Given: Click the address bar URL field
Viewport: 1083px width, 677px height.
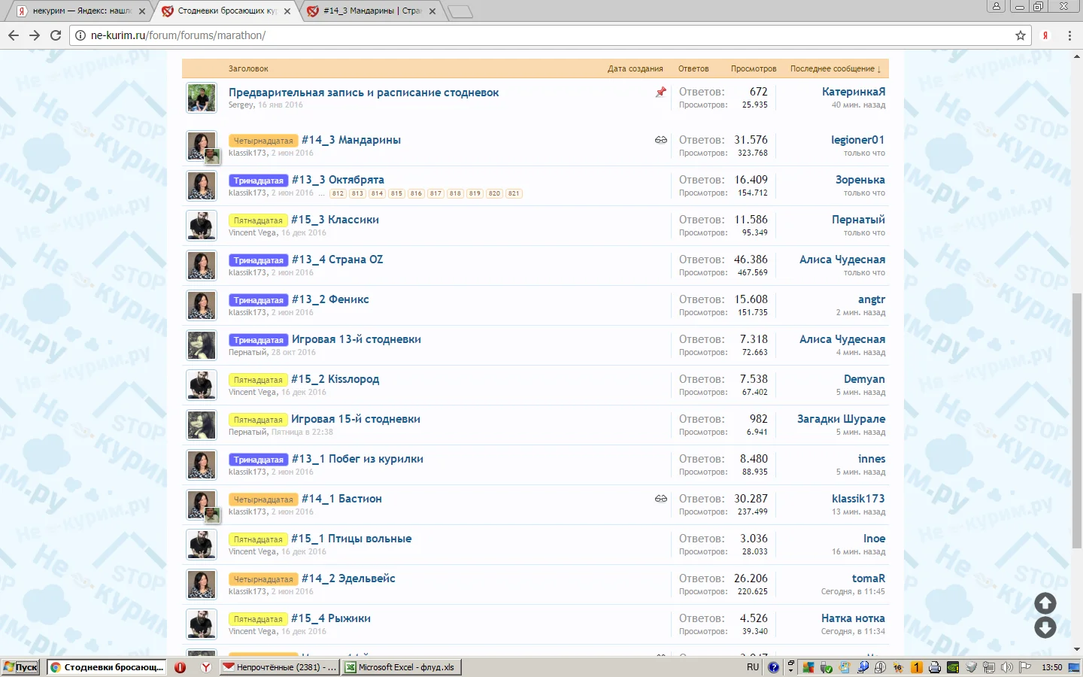Looking at the screenshot, I should (526, 35).
